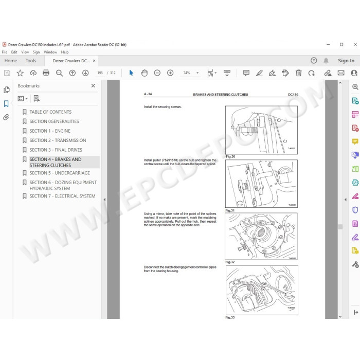The height and width of the screenshot is (360, 360).
Task: Add a sticky note comment
Action: pyautogui.click(x=246, y=73)
